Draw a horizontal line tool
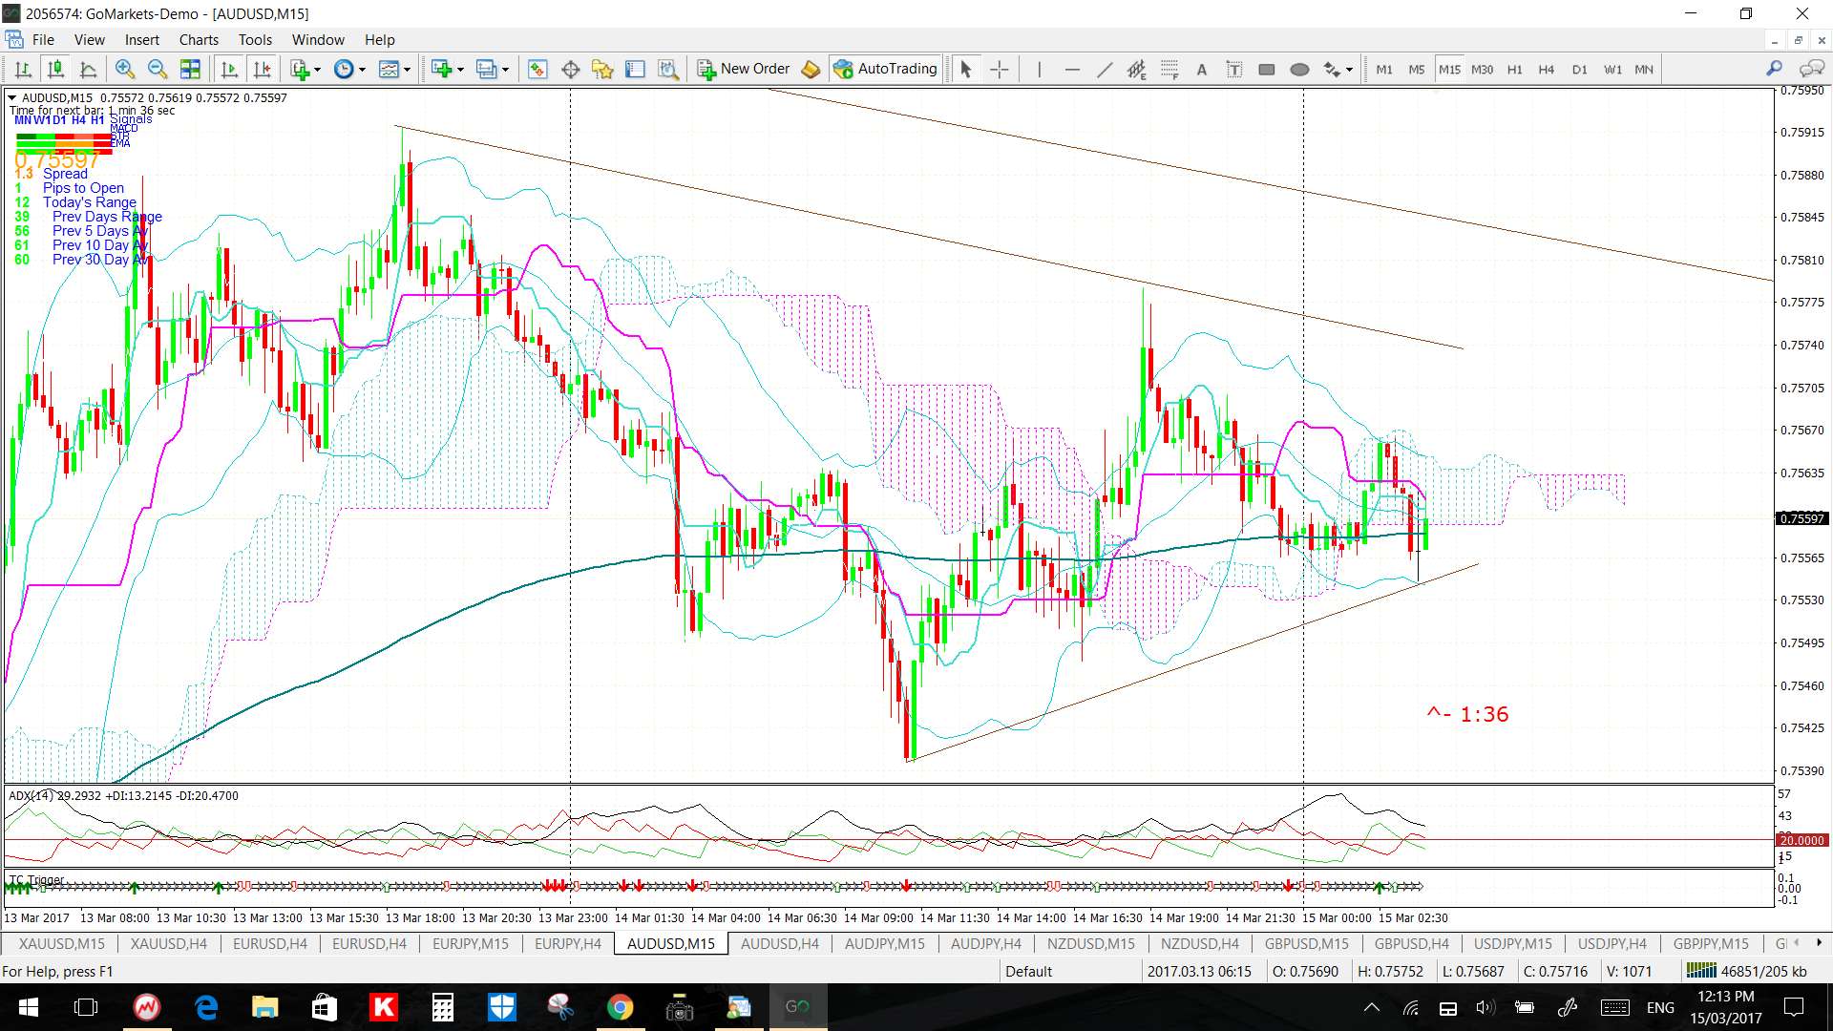The image size is (1833, 1031). tap(1071, 69)
